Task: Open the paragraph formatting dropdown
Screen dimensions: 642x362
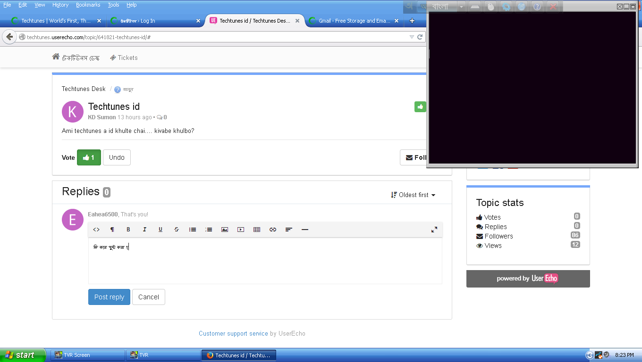Action: (x=112, y=230)
